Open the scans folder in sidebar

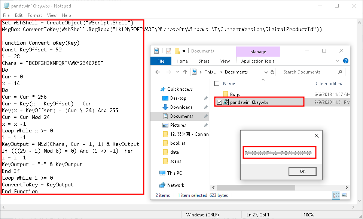click(x=176, y=162)
